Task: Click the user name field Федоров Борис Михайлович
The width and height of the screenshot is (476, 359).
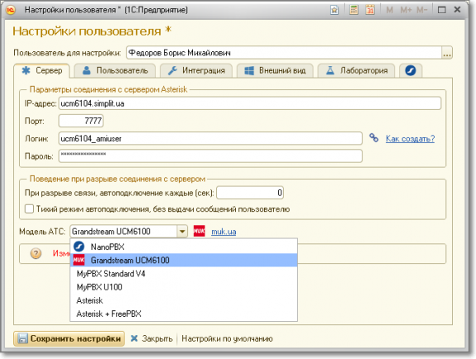Action: pos(284,53)
